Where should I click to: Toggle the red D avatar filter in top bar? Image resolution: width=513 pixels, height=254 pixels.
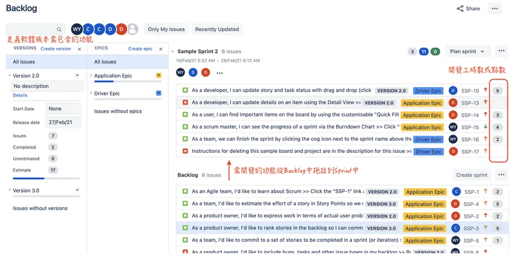click(121, 29)
